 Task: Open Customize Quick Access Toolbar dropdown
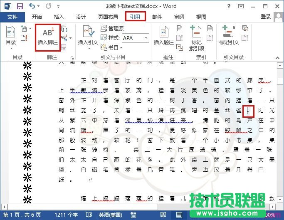[x=58, y=7]
